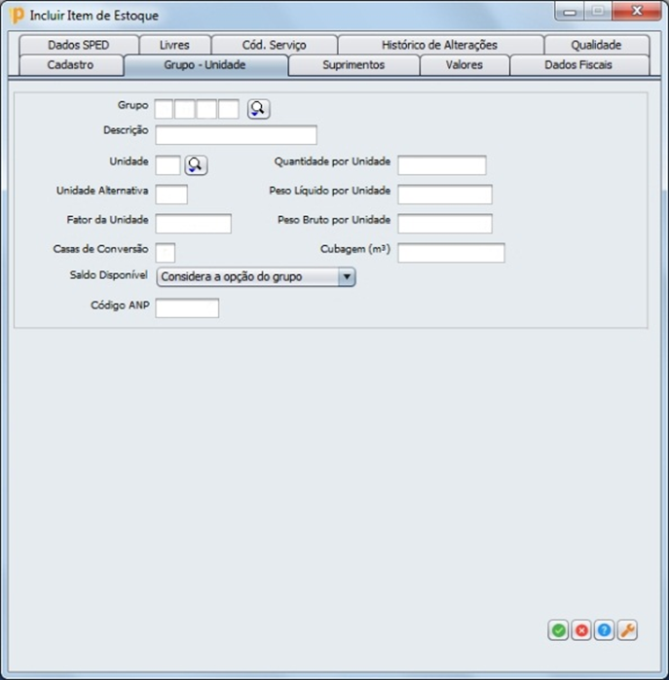Select the Cubagem (m³) field

(x=451, y=253)
